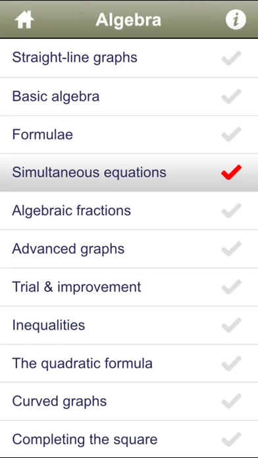
Task: Toggle completion checkmark for The quadratic formula
Action: pos(232,363)
